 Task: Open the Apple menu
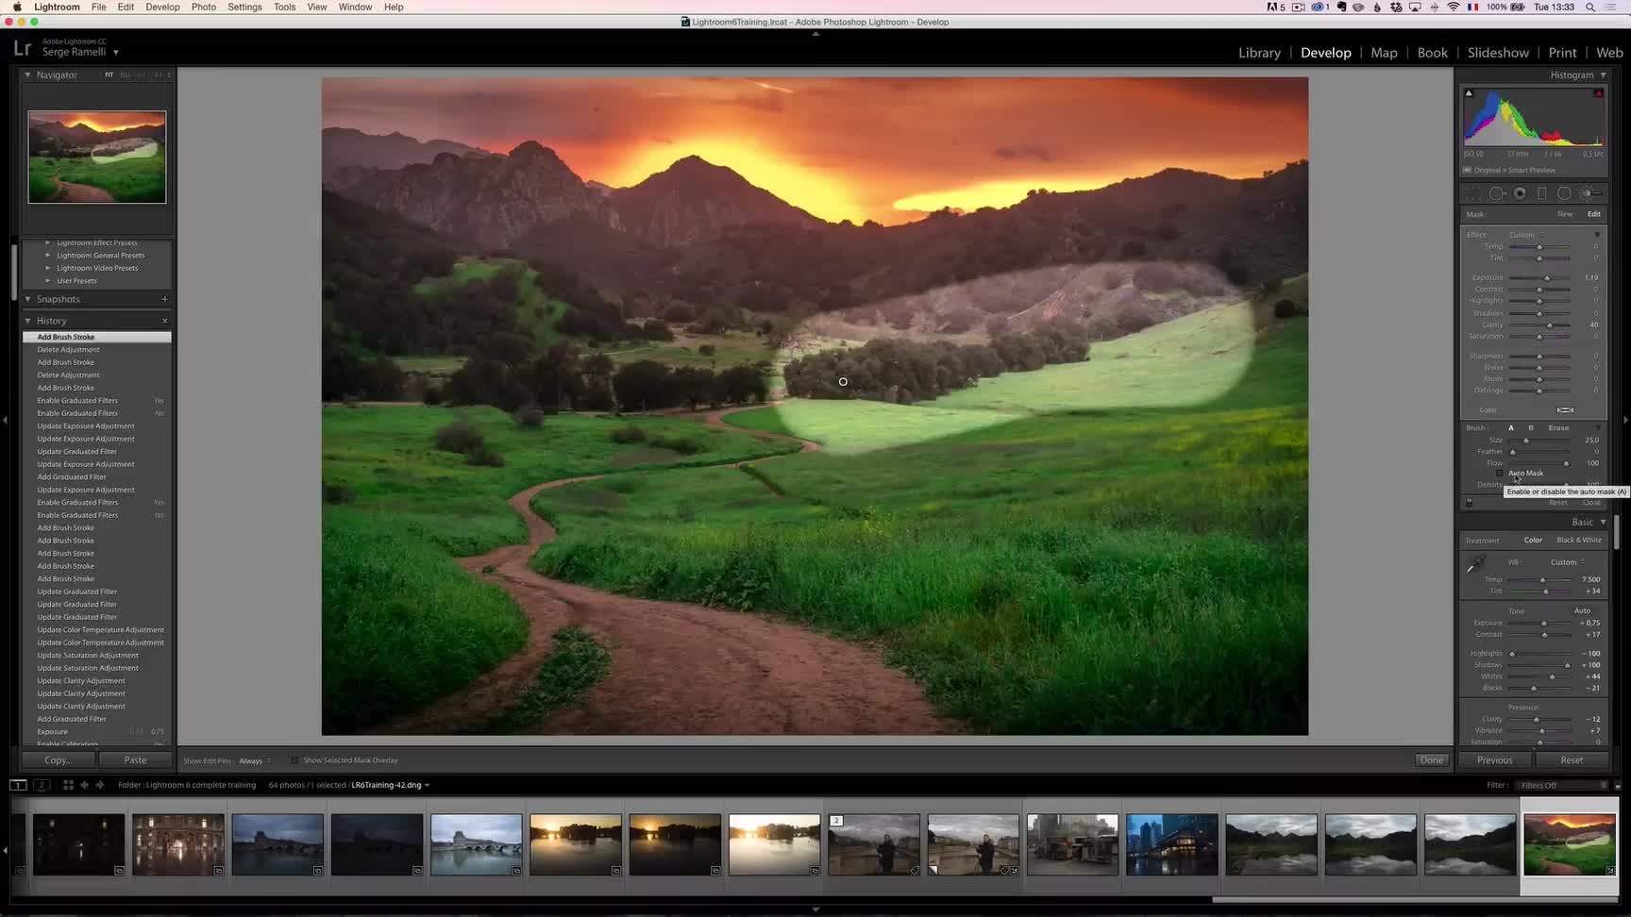tap(17, 7)
